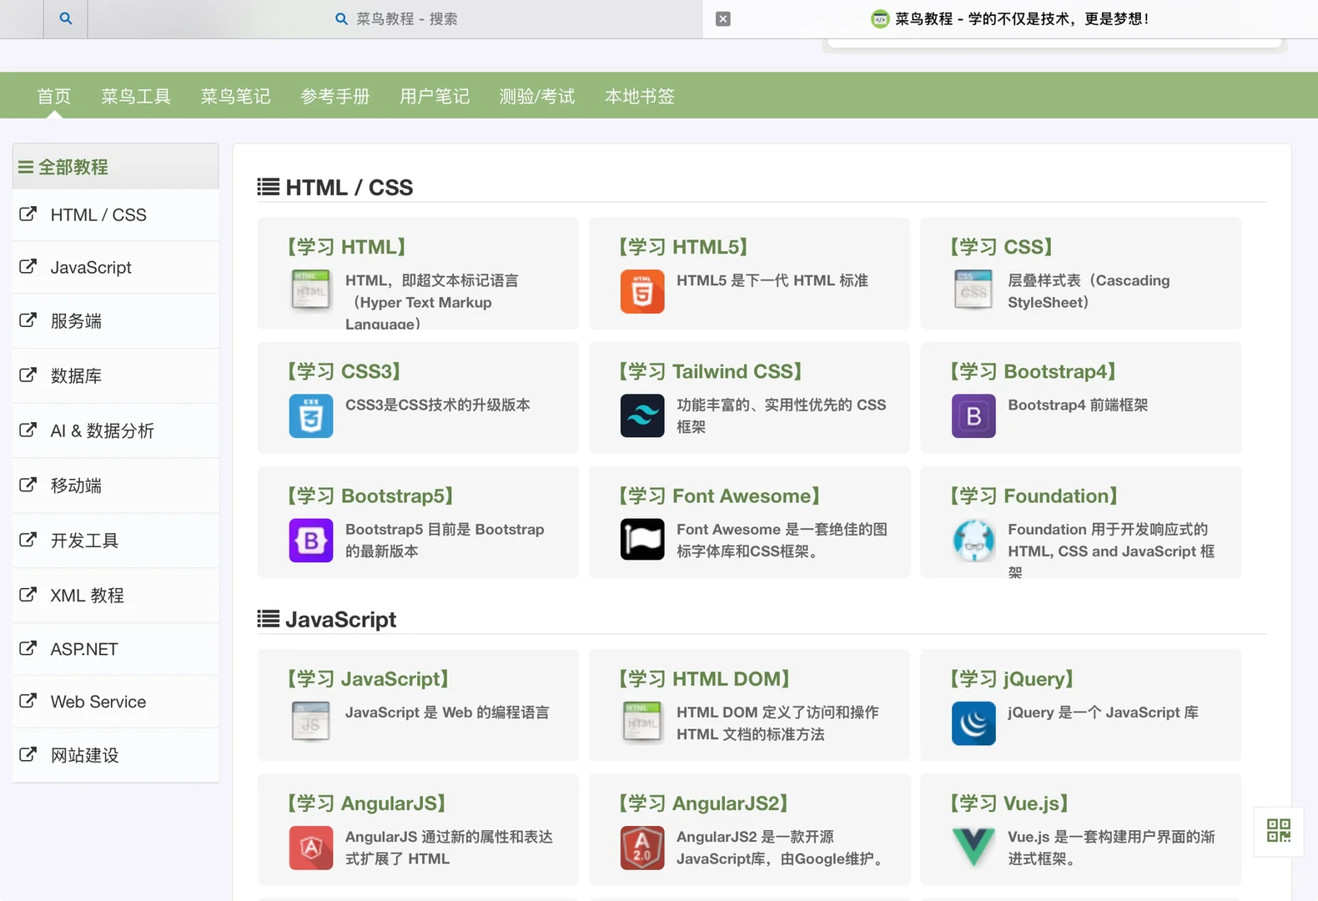
Task: Open the 【学习 AngularJS】 tutorial link
Action: pyautogui.click(x=366, y=803)
